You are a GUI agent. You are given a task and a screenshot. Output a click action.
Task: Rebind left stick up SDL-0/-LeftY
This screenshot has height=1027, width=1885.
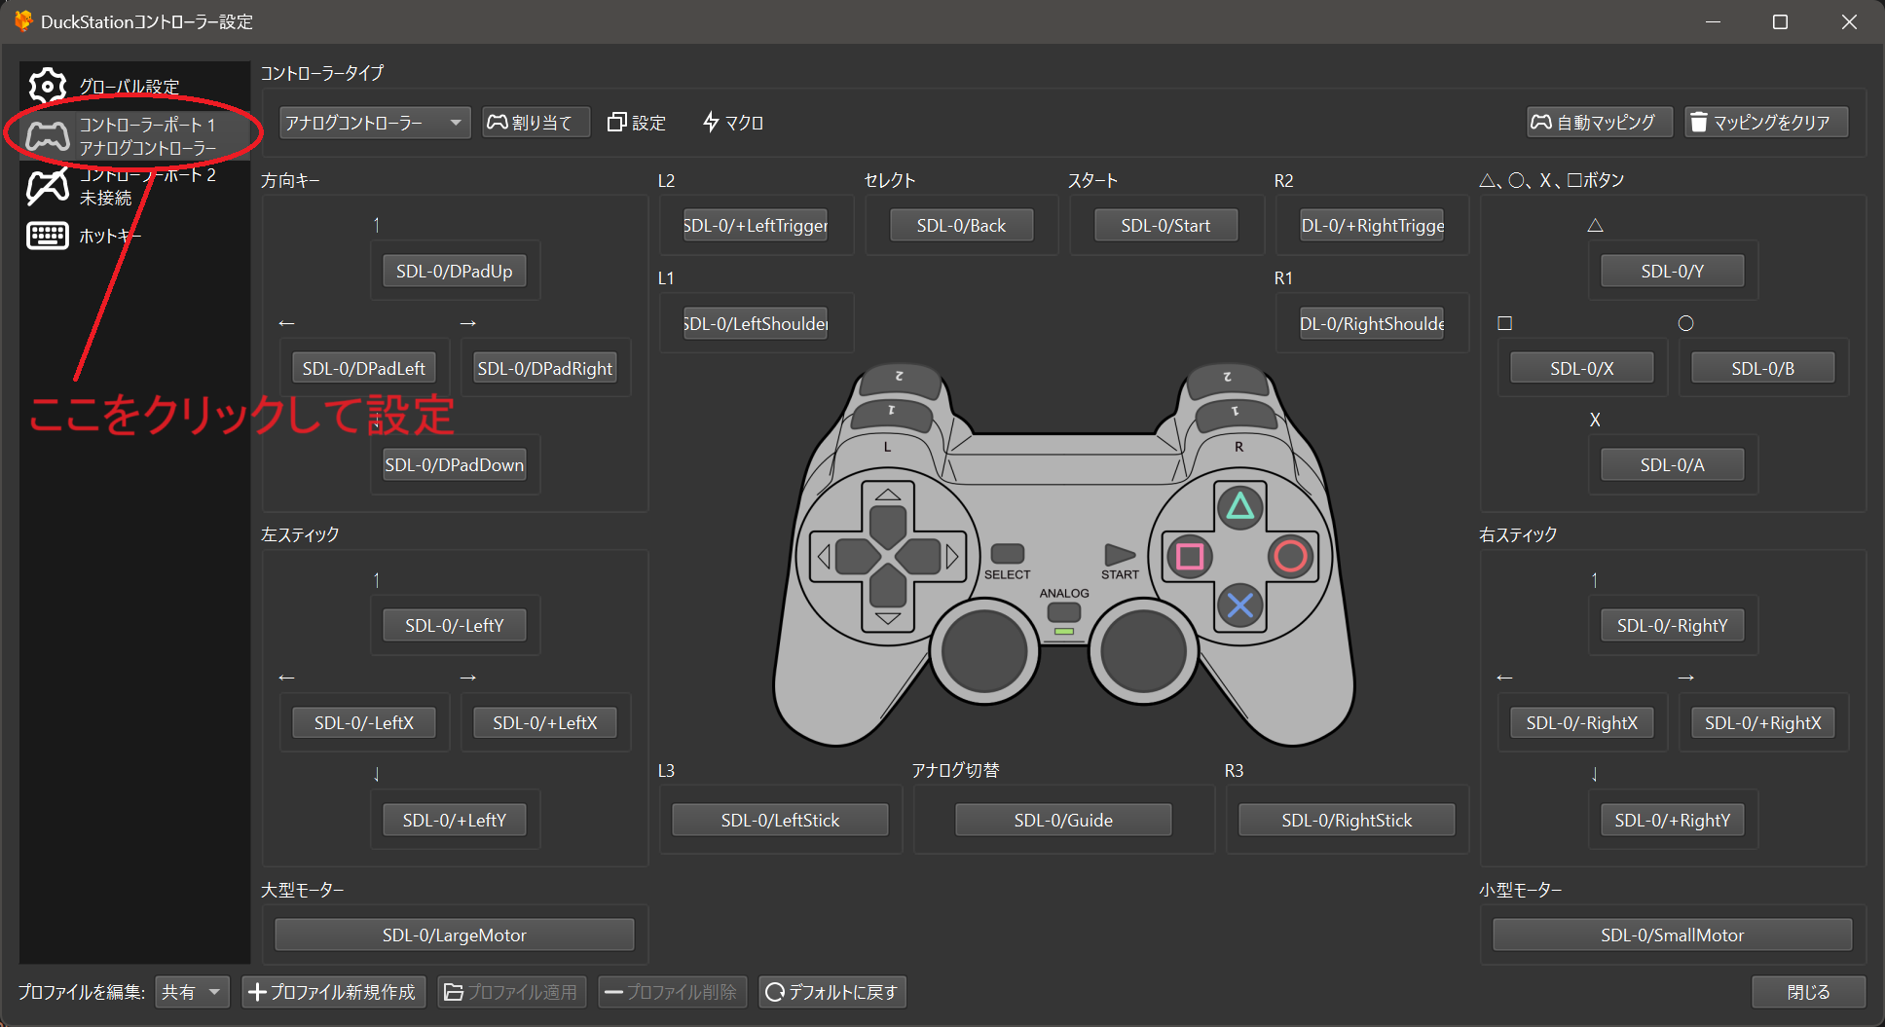pos(455,625)
